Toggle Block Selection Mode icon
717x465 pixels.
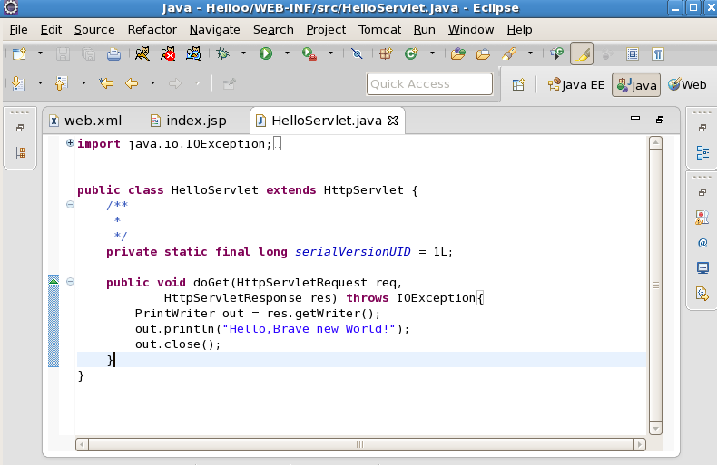coord(633,53)
